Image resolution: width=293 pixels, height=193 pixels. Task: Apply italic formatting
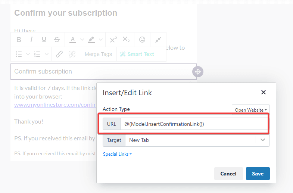tap(31, 40)
